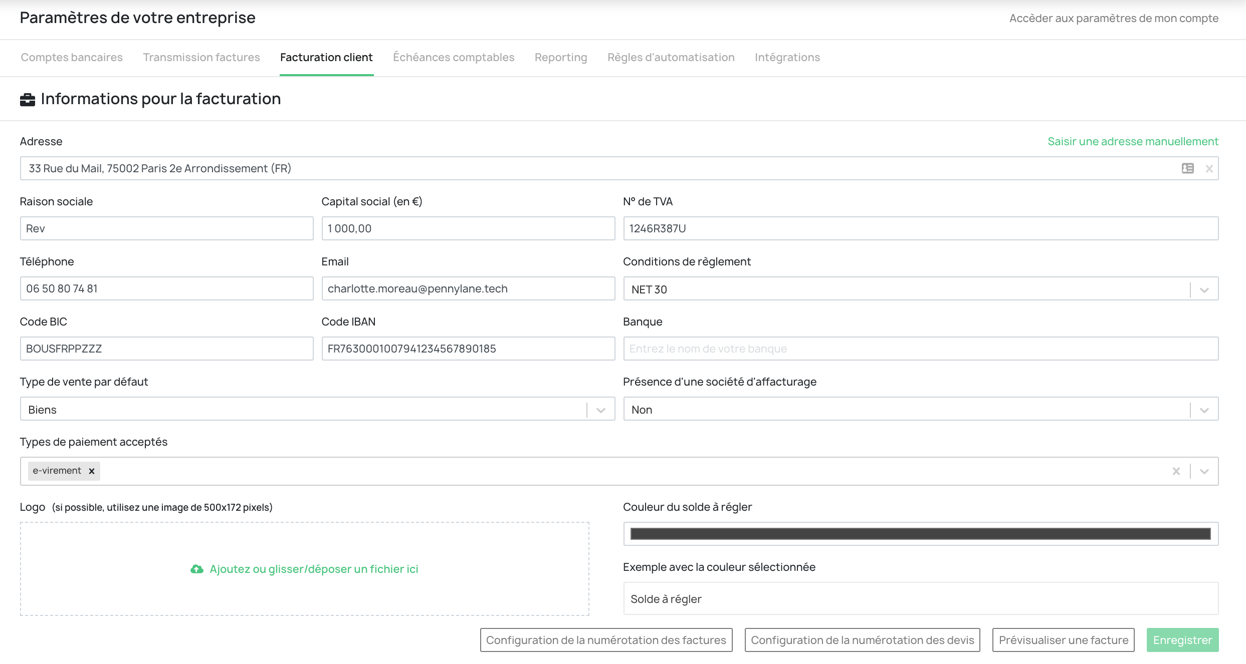Remove the e-virement payment tag
Viewport: 1246px width, 664px height.
[x=92, y=471]
